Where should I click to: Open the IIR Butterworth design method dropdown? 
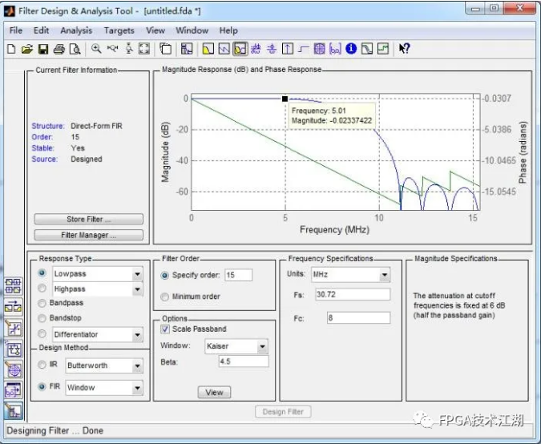[x=137, y=365]
